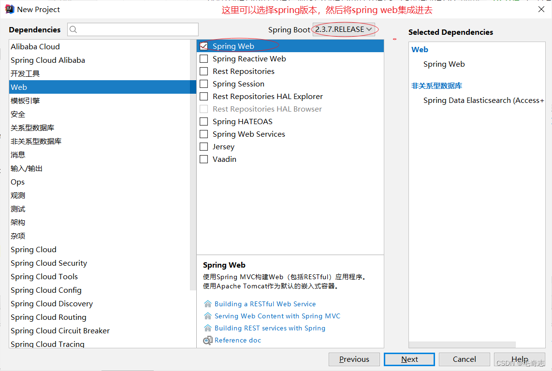Cancel the New Project dialog

[x=465, y=359]
